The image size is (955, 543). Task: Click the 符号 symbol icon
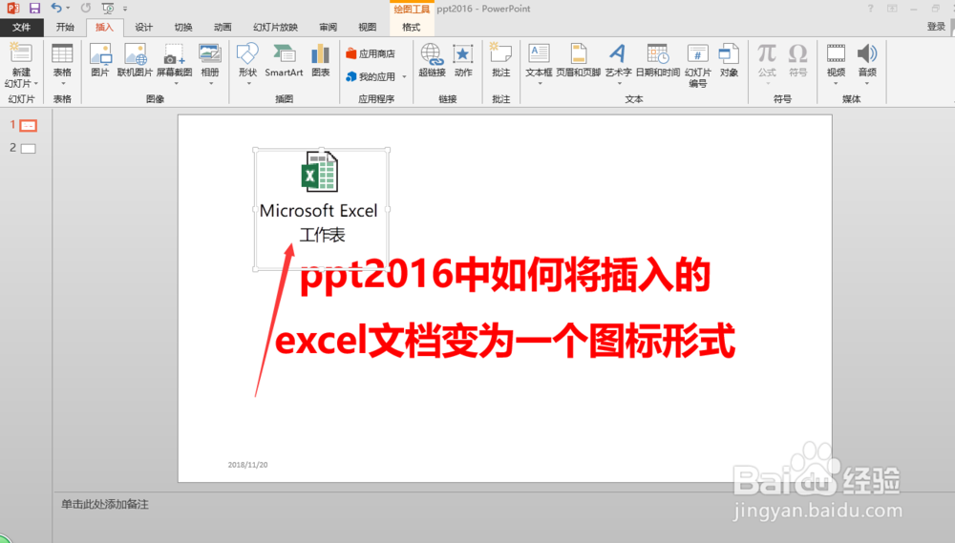(x=797, y=53)
